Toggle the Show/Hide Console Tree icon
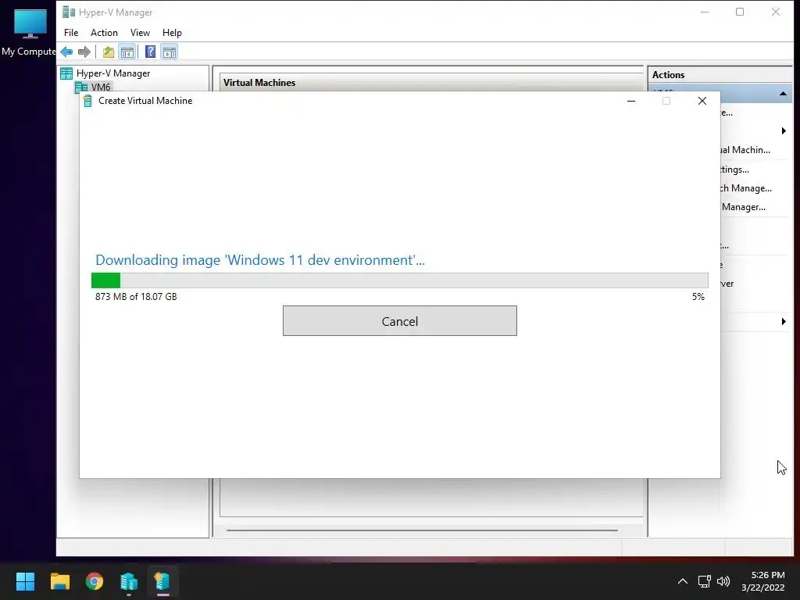Screen dimensions: 800x600 click(127, 52)
